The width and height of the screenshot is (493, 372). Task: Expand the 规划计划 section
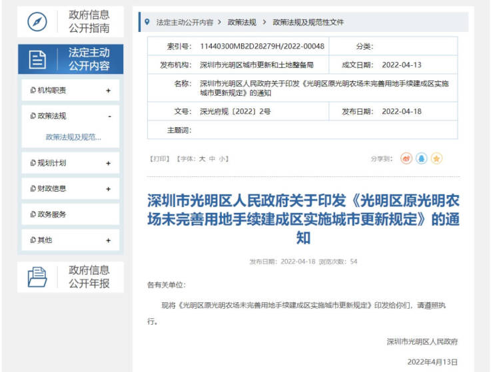coord(108,163)
